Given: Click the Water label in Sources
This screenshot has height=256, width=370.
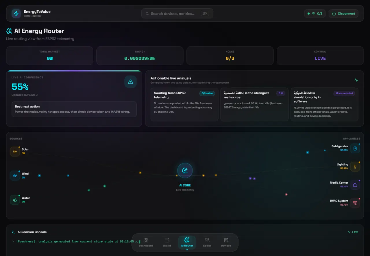Looking at the screenshot, I should (x=26, y=198).
